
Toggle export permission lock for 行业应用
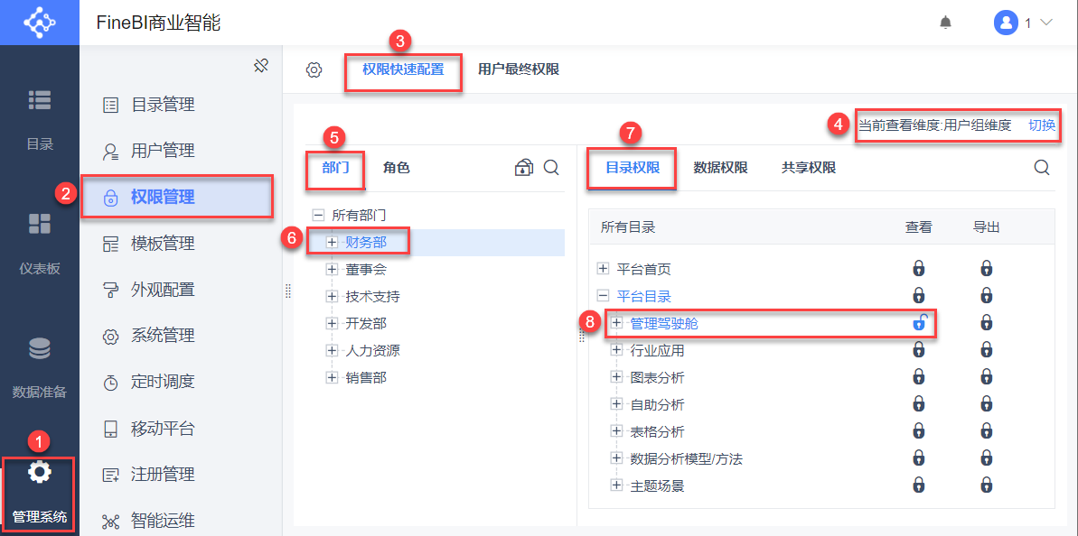click(x=987, y=350)
